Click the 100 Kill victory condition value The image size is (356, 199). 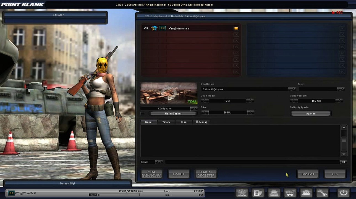click(316, 101)
